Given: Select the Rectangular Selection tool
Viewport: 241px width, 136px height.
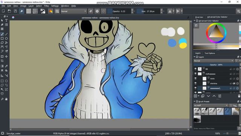Looking at the screenshot, I should 2,81.
